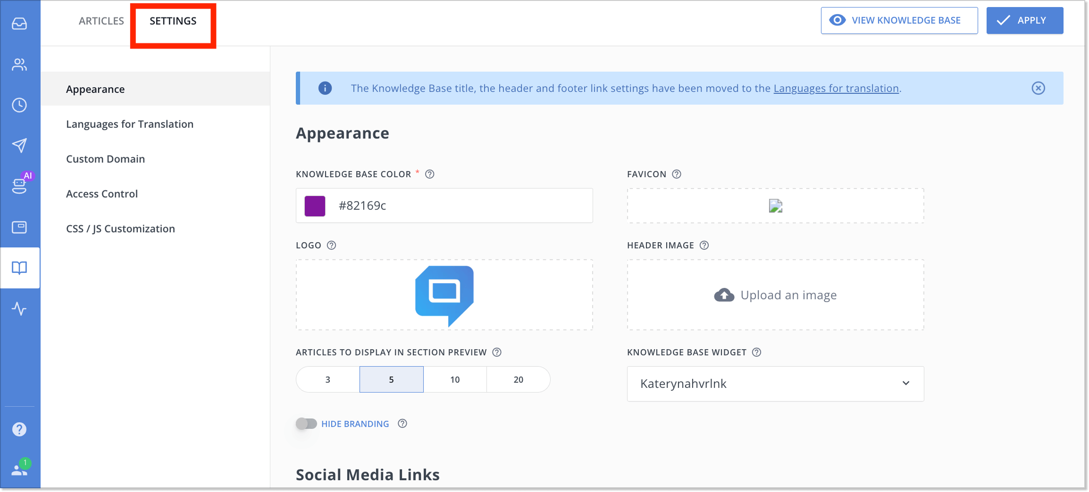The width and height of the screenshot is (1089, 492).
Task: Open the AI Chatbot section
Action: point(19,186)
